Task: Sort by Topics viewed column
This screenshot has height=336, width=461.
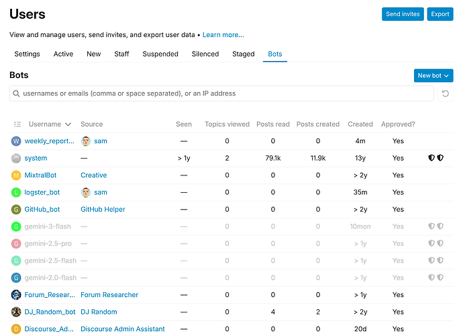Action: [227, 124]
